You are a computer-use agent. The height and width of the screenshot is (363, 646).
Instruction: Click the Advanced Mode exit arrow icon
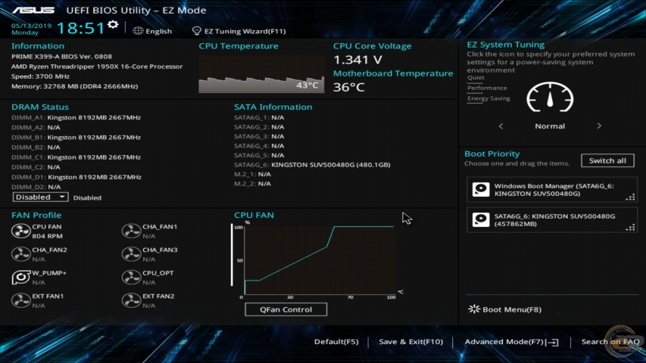[x=553, y=342]
